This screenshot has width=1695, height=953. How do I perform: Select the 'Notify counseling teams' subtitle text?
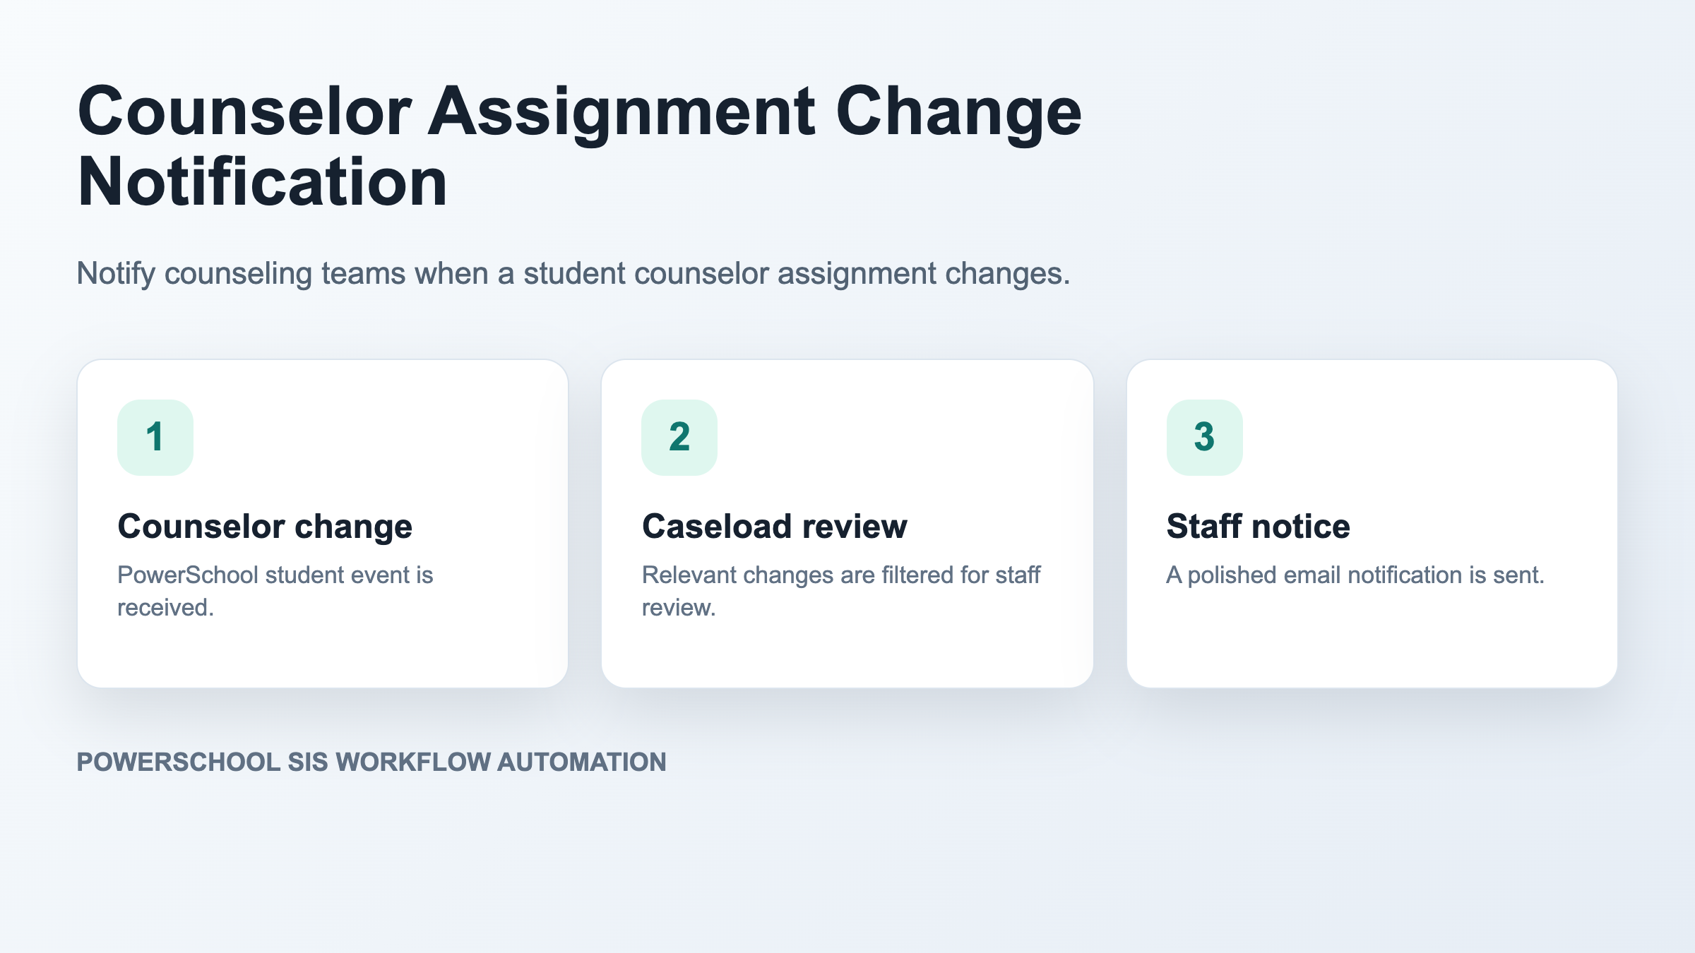pyautogui.click(x=573, y=274)
